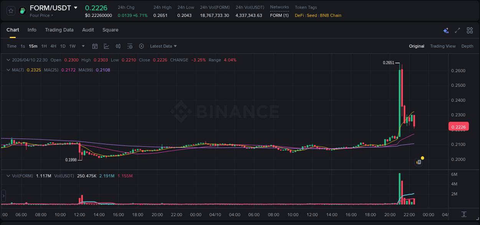
Task: Open the FORM/USDT pair selector dropdown
Action: click(x=75, y=8)
